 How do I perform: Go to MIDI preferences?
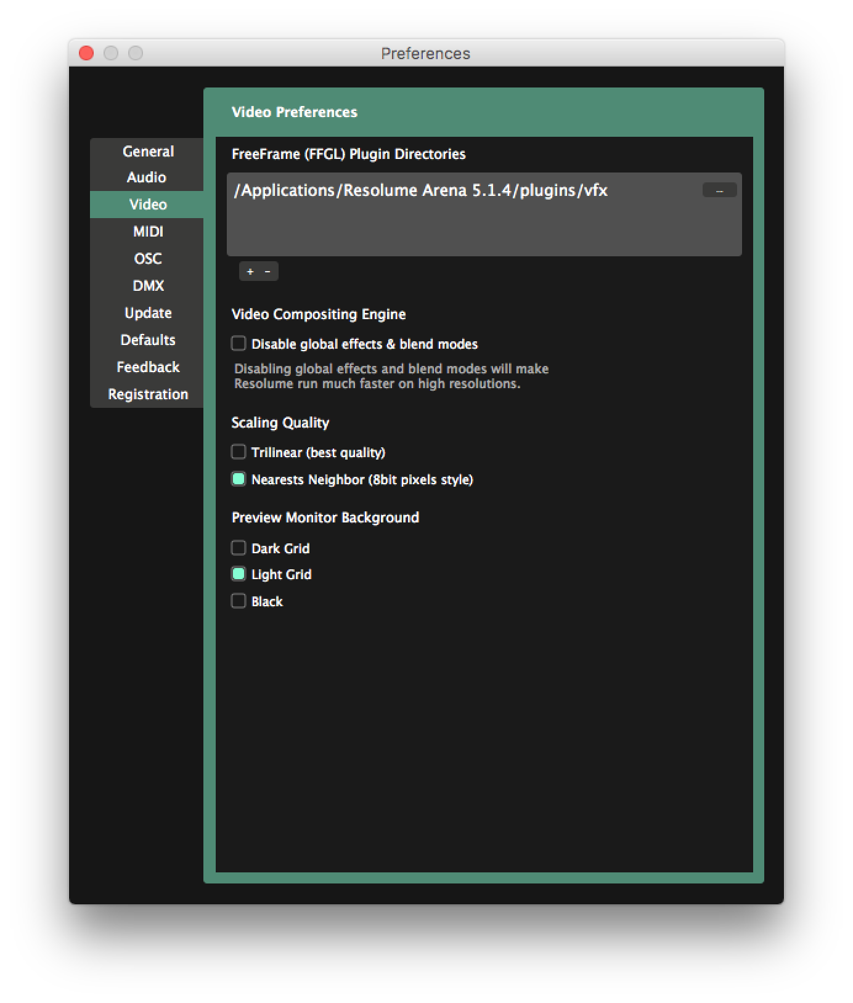[x=148, y=232]
